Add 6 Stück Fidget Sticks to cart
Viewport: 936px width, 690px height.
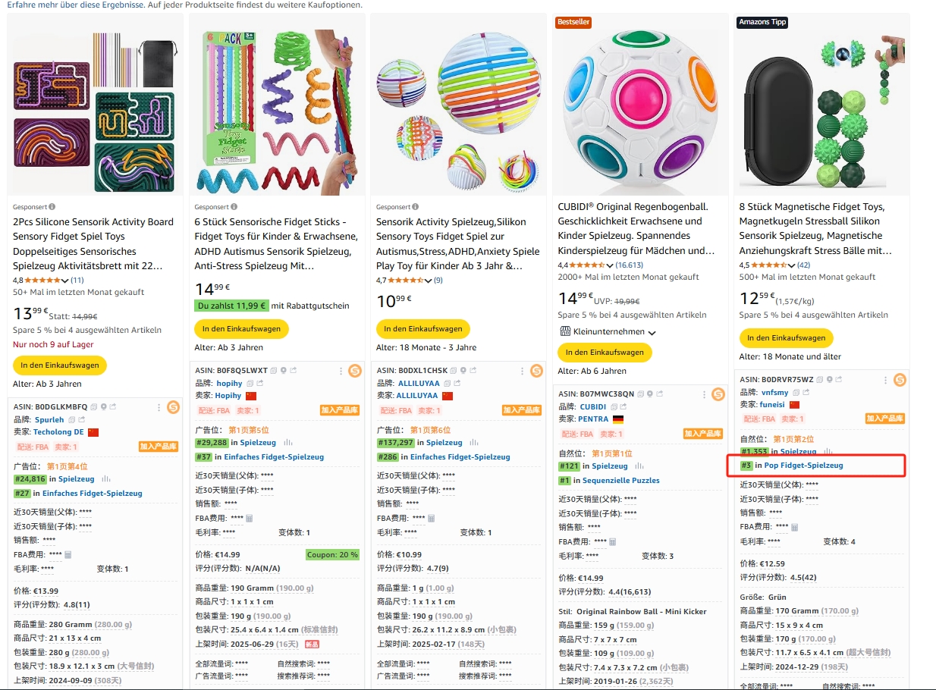pos(241,328)
